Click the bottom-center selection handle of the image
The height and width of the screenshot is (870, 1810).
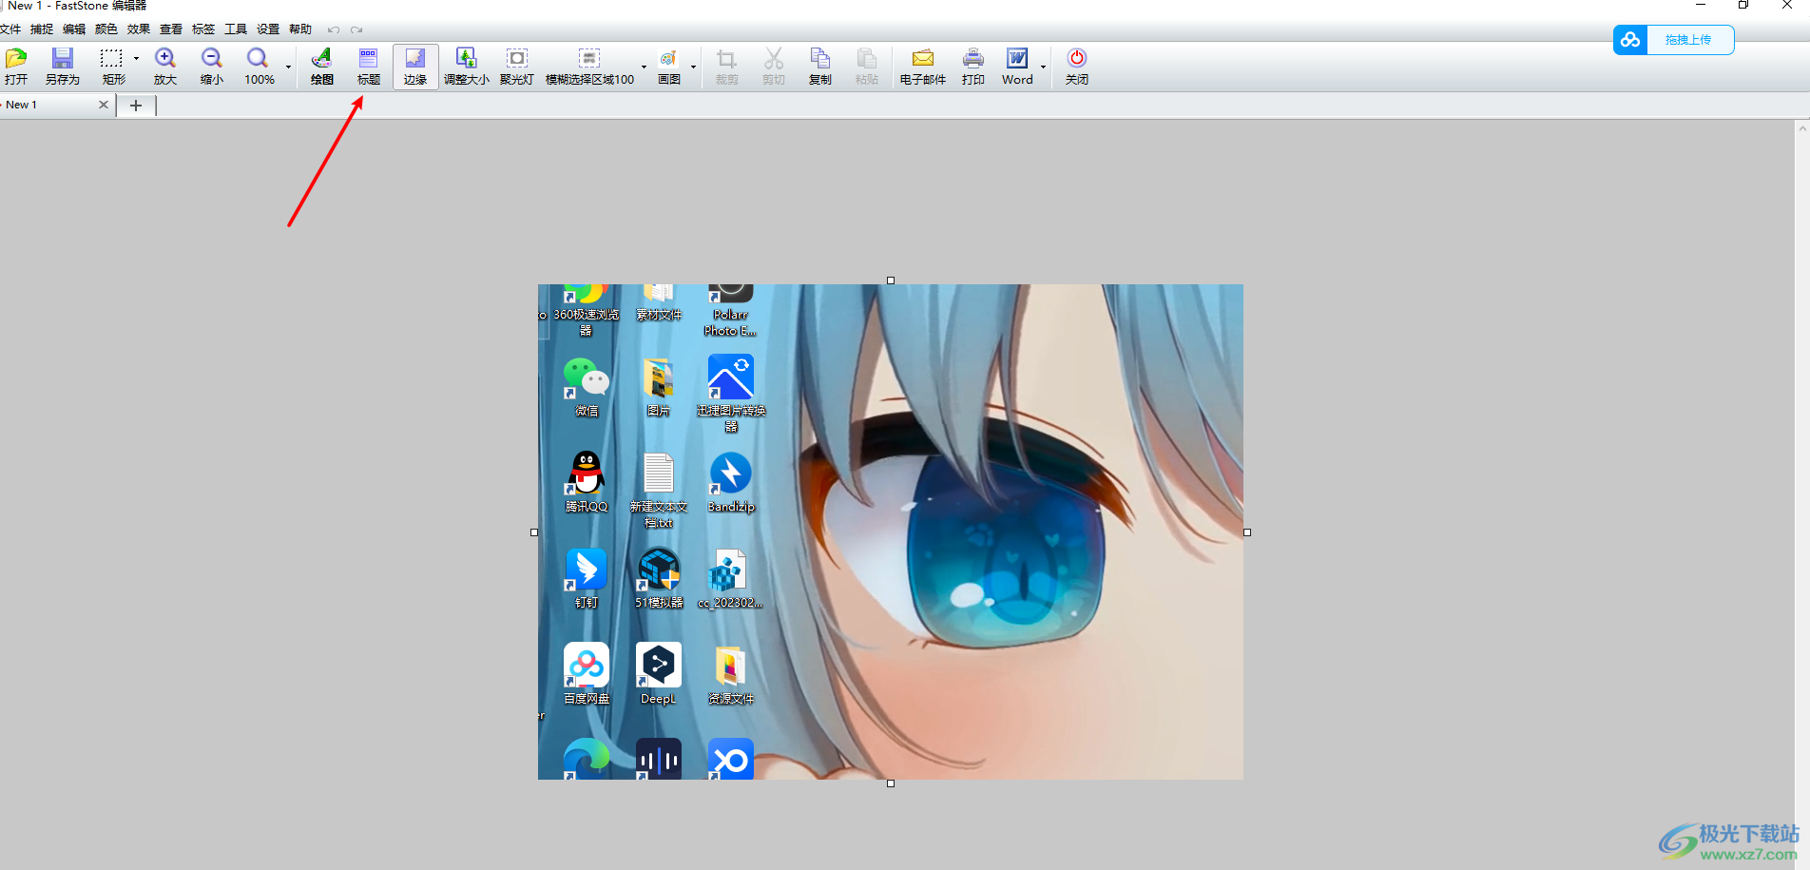(x=891, y=783)
